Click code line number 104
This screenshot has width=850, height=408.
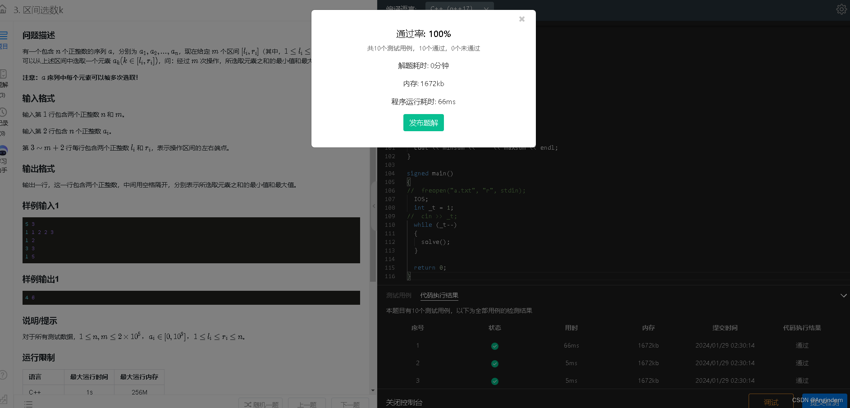[389, 174]
